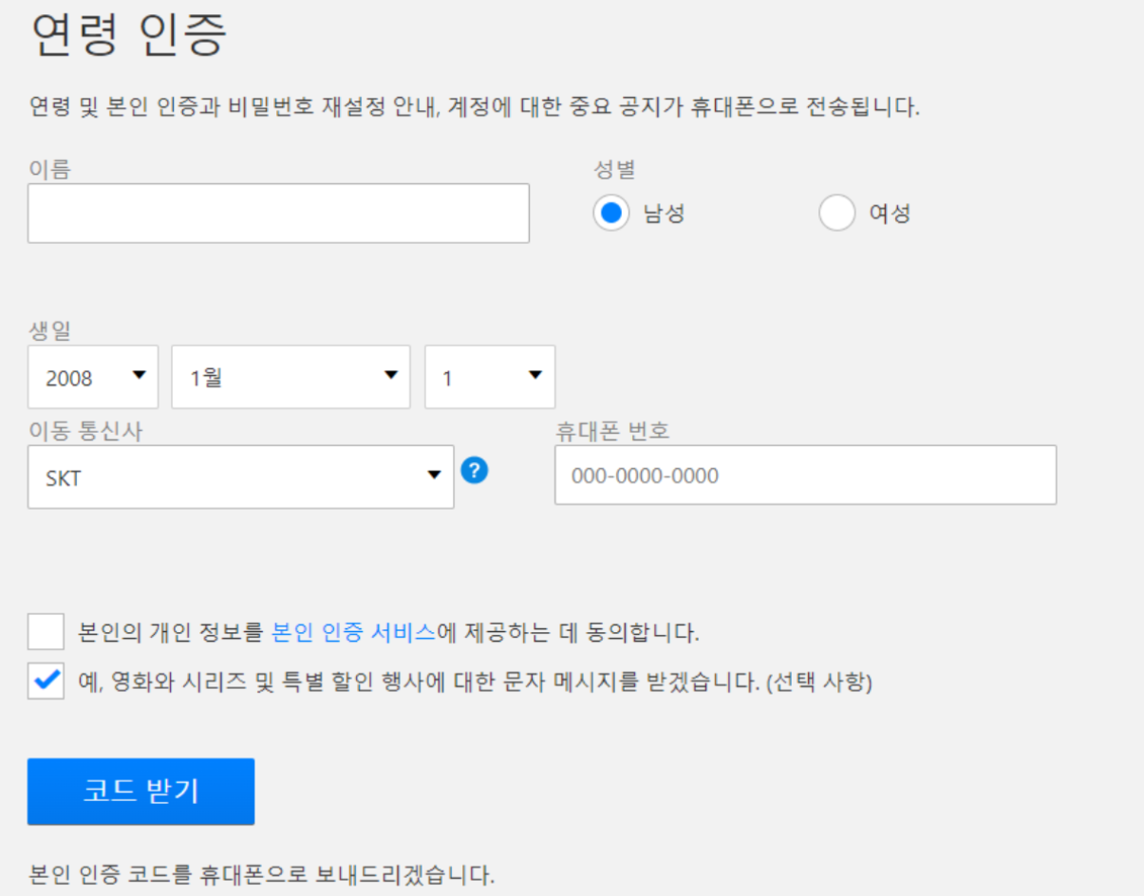
Task: Select the 남성 radio button
Action: point(611,214)
